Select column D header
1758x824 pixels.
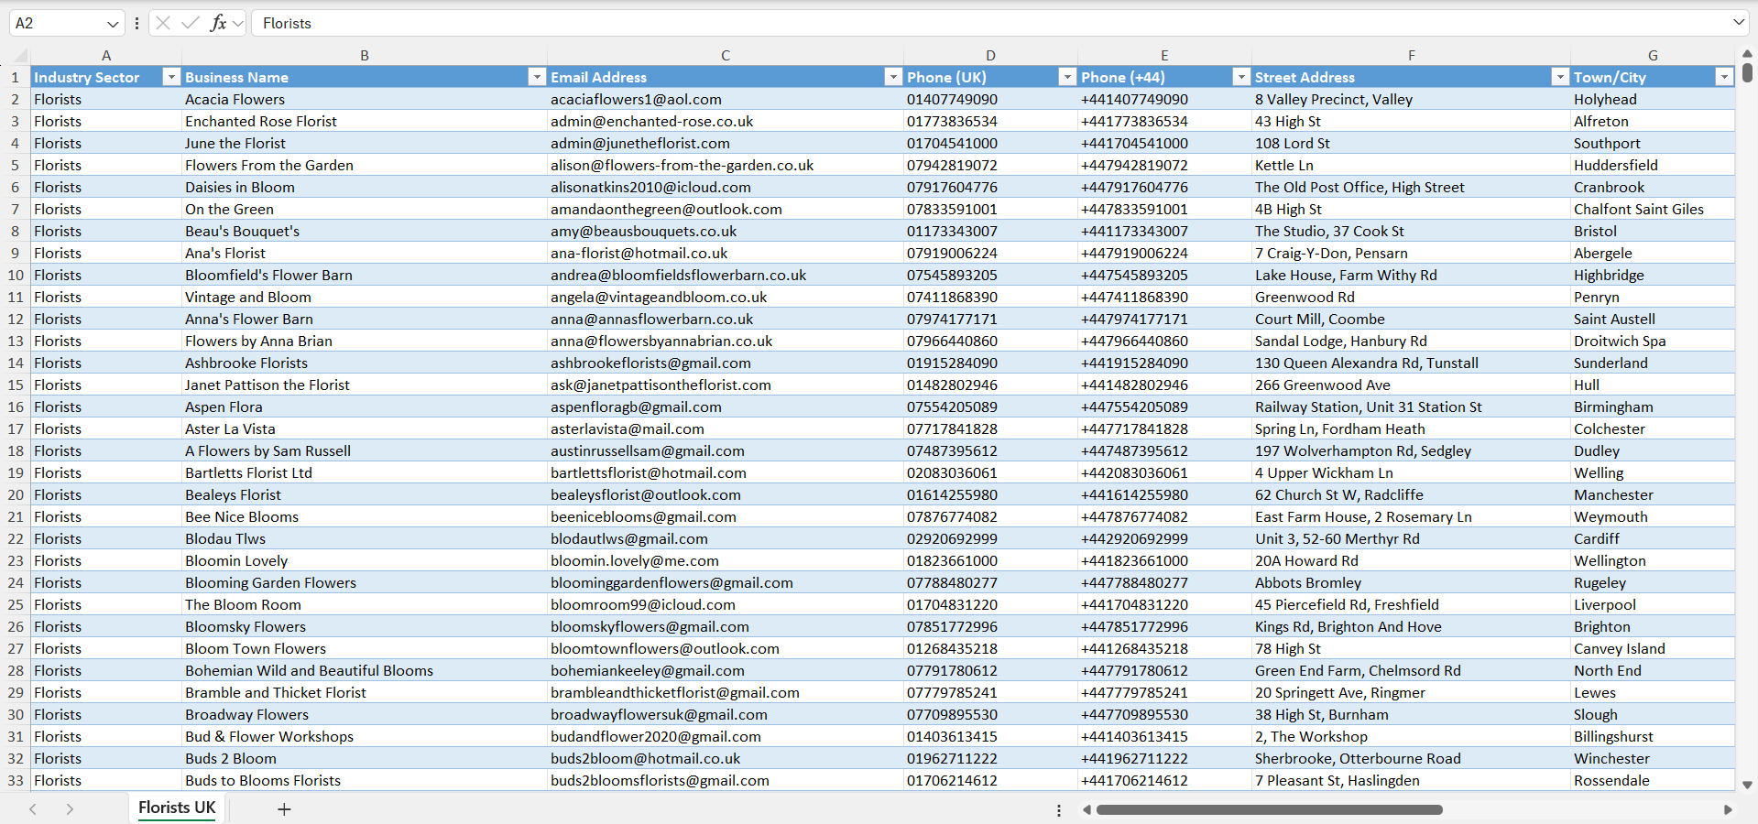tap(990, 55)
